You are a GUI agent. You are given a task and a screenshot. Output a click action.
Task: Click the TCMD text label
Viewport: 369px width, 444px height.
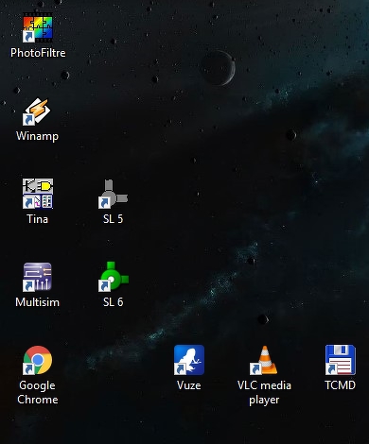point(340,385)
